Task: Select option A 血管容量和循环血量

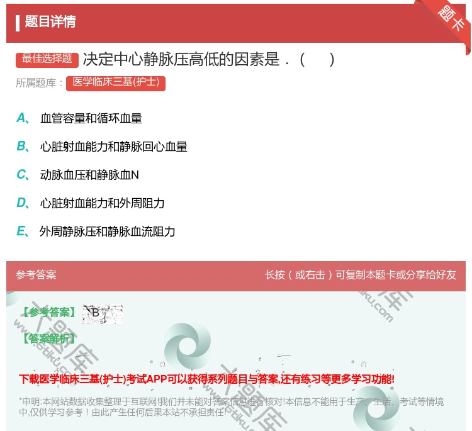Action: pos(91,118)
